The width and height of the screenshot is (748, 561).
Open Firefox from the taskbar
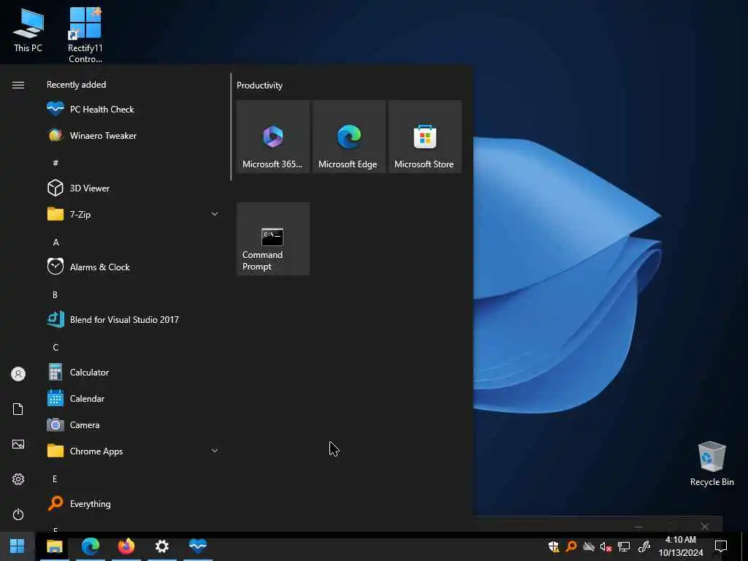coord(126,546)
